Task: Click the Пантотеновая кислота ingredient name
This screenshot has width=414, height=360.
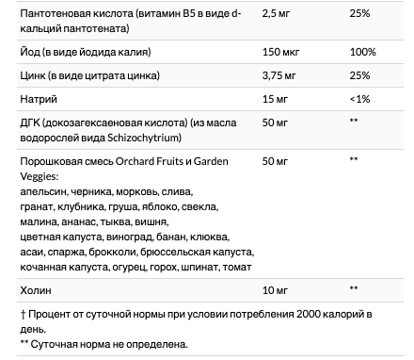Action: 131,21
